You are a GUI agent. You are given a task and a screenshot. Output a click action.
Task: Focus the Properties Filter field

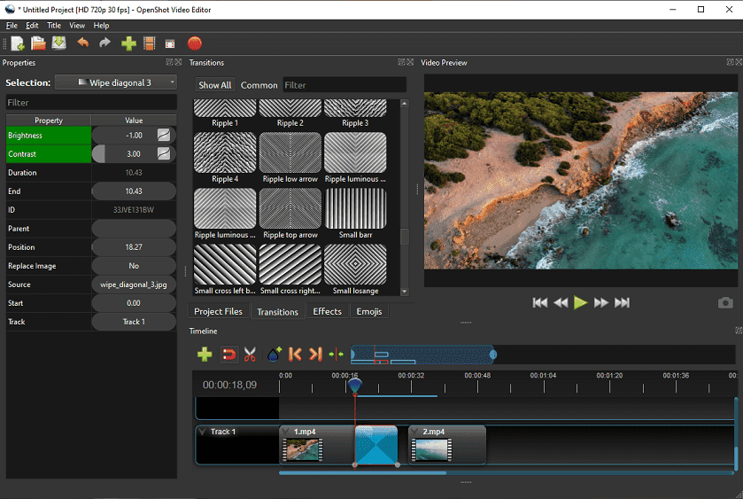(91, 103)
